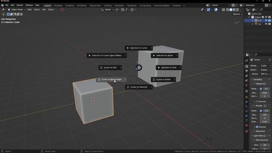Open the Render properties tab icon
Screen dimensions: 272x153
(x=246, y=66)
